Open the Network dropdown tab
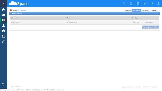 tap(136, 10)
